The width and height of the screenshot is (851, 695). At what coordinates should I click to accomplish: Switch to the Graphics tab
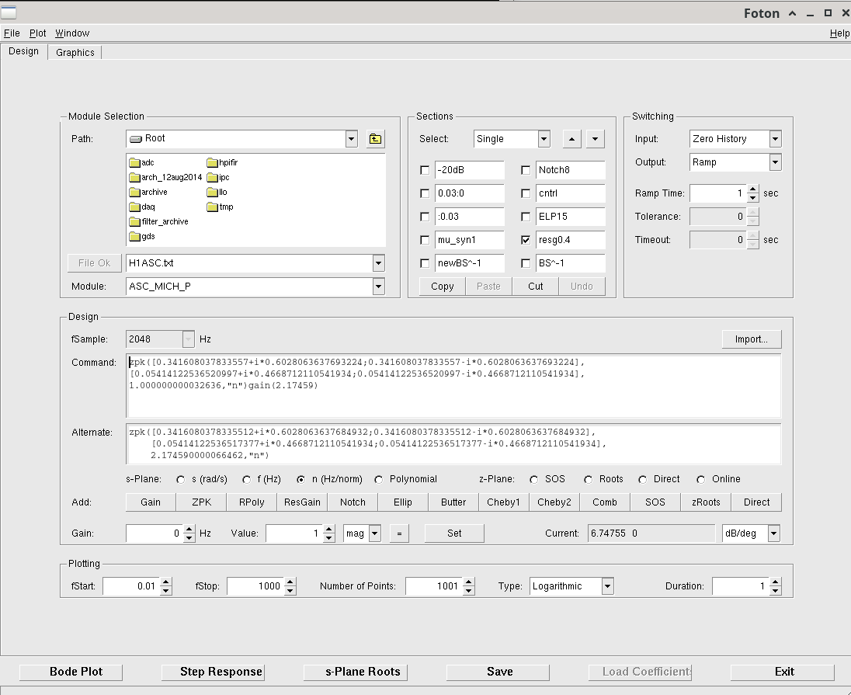(75, 52)
